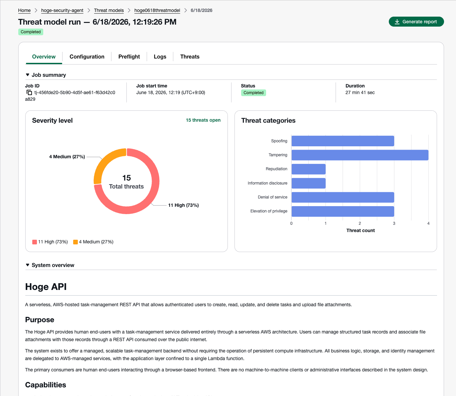Click the Completed badge under the title
The image size is (456, 396).
click(x=31, y=32)
